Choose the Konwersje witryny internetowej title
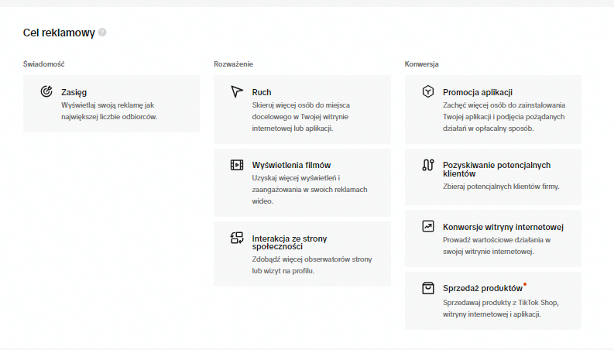 tap(503, 227)
